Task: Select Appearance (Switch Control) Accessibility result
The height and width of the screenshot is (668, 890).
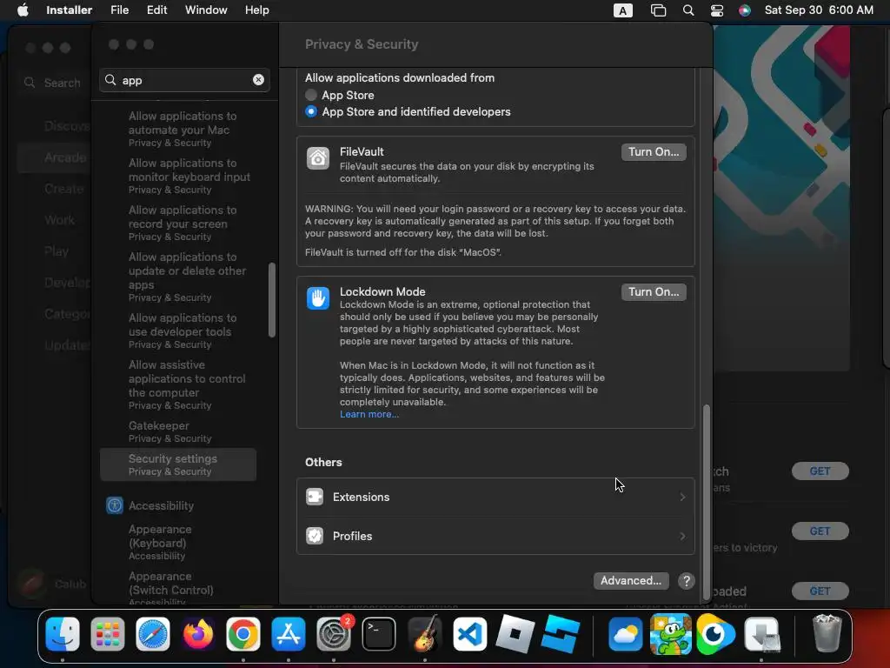Action: point(179,589)
